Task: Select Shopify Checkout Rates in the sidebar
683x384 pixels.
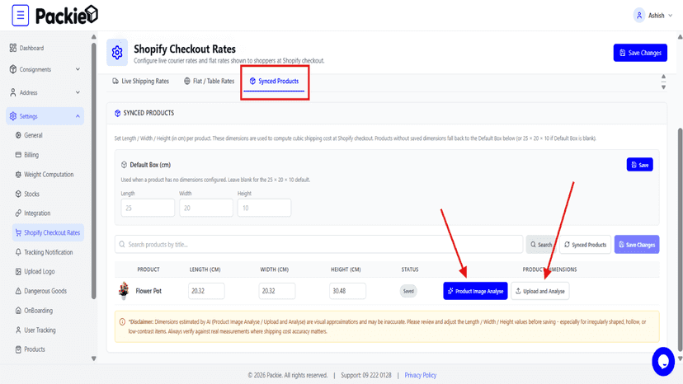Action: click(x=48, y=232)
